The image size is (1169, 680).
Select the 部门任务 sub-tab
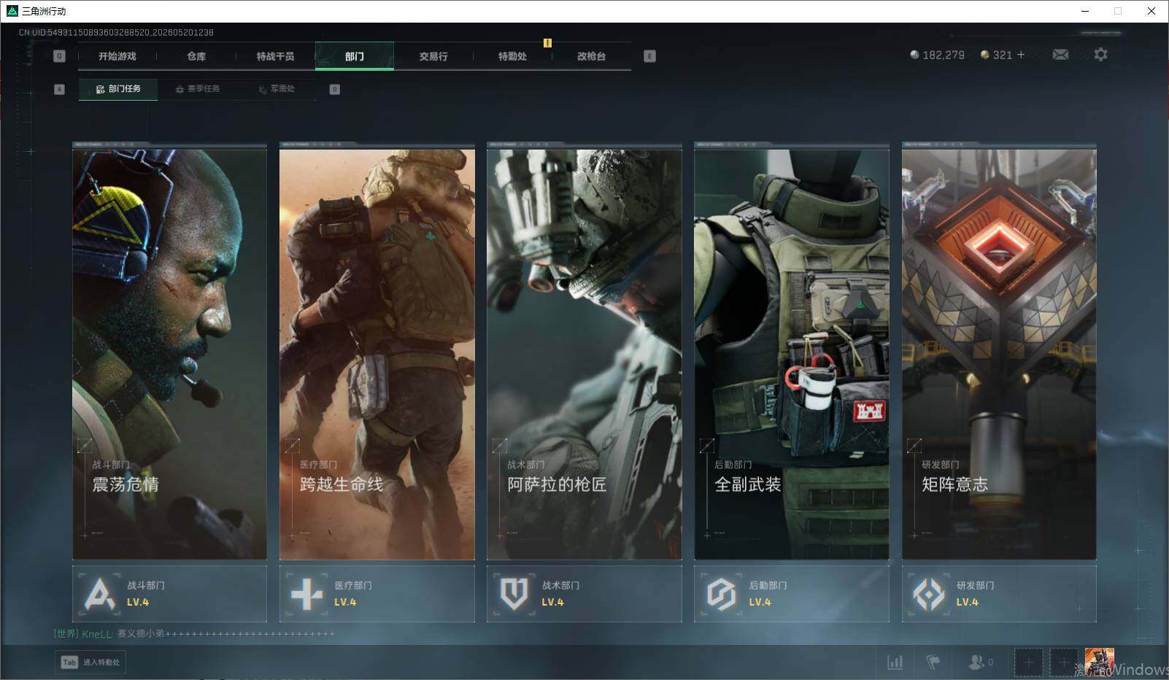(x=118, y=89)
